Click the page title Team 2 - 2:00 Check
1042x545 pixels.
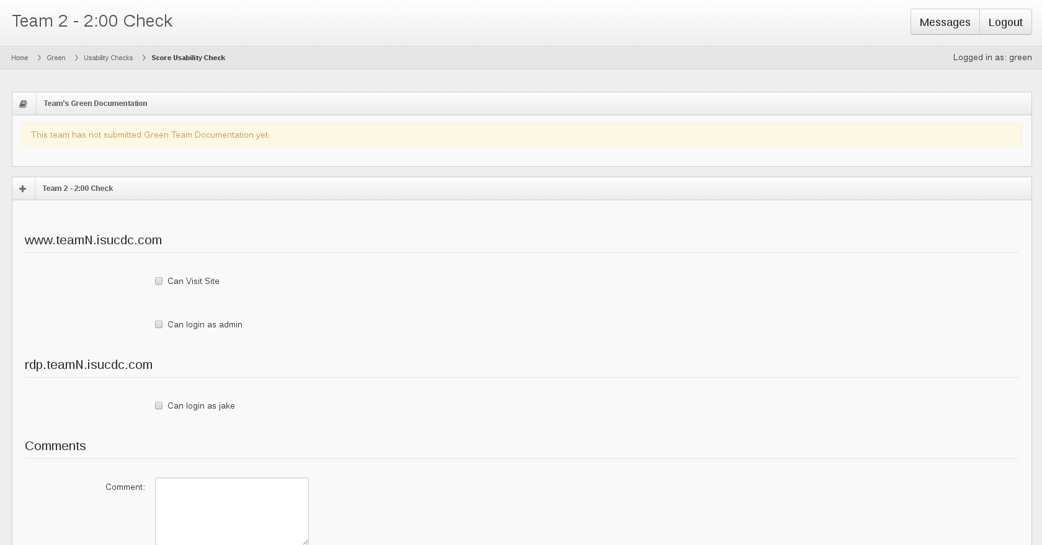click(x=92, y=20)
